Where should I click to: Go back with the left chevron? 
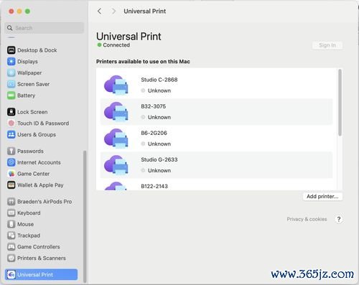click(x=100, y=11)
